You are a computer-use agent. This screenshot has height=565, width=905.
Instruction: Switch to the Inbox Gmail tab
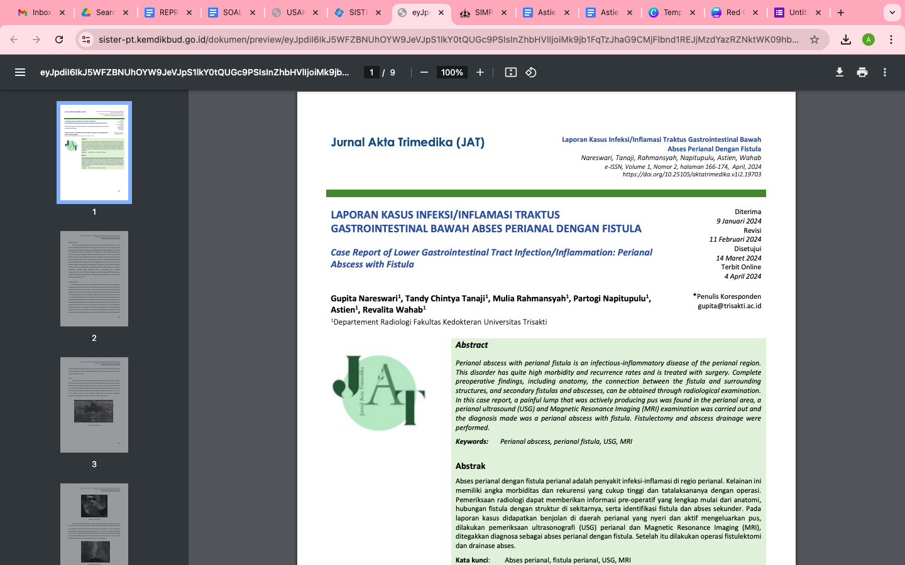[41, 13]
